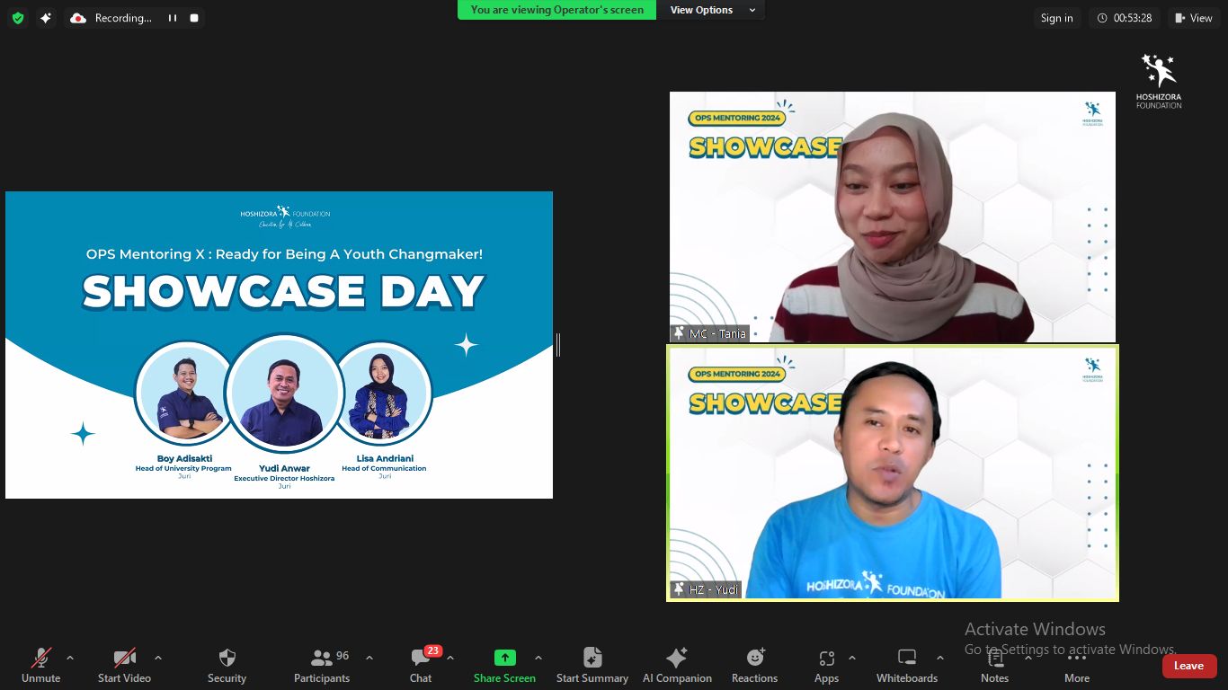Open AI Companion from the toolbar
Viewport: 1228px width, 690px height.
pos(677,665)
